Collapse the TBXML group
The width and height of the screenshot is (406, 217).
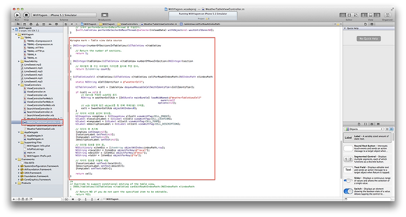tap(19, 38)
